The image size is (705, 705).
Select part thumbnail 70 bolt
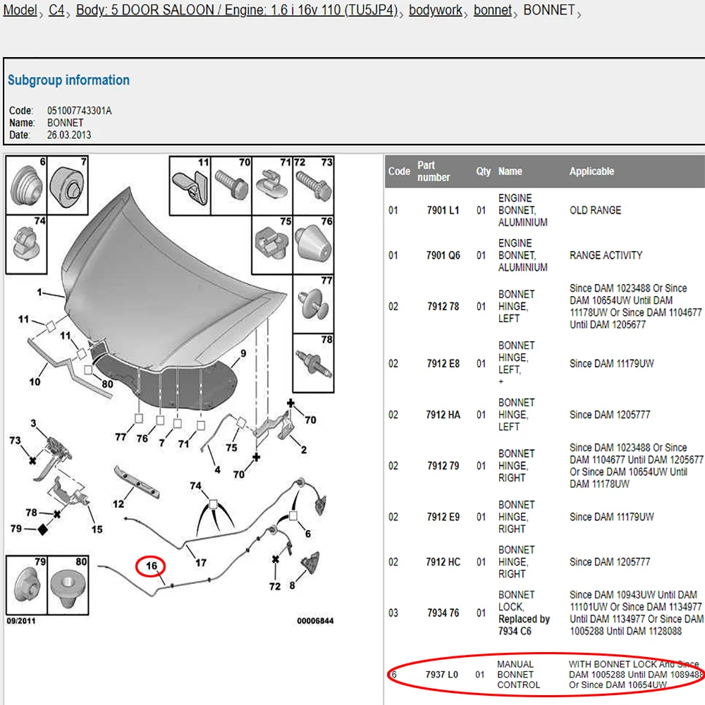231,185
